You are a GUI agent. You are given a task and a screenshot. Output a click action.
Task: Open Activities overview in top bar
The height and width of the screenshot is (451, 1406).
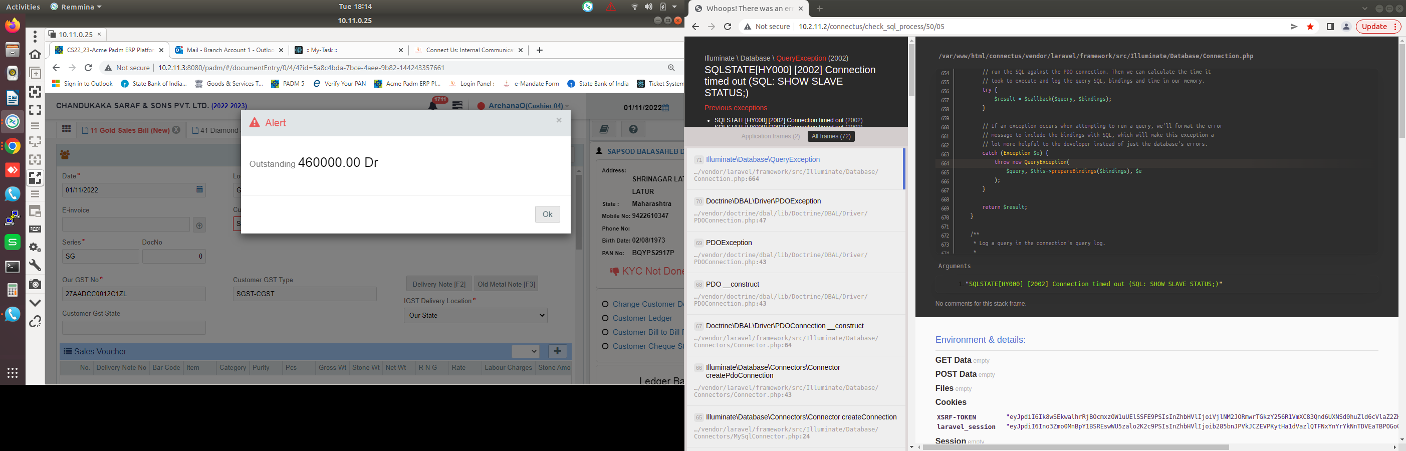point(23,7)
